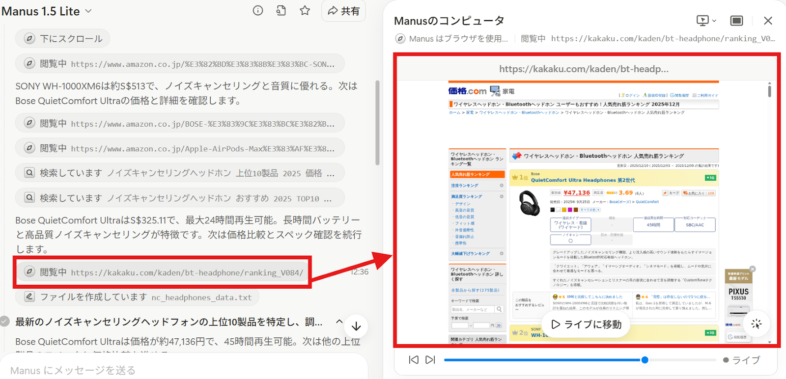Click the keyword search magnifier icon
786x379 pixels.
pyautogui.click(x=500, y=309)
